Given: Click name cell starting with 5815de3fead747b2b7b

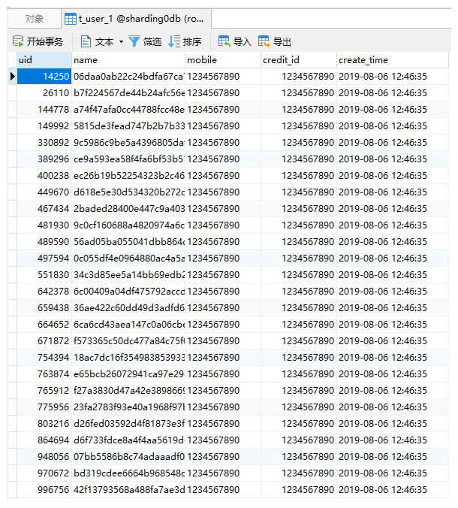Looking at the screenshot, I should tap(128, 126).
